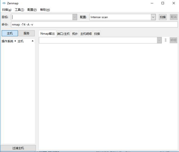The height and width of the screenshot is (152, 179).
Task: Click the 过滤主机 filter hosts button
Action: (x=18, y=148)
